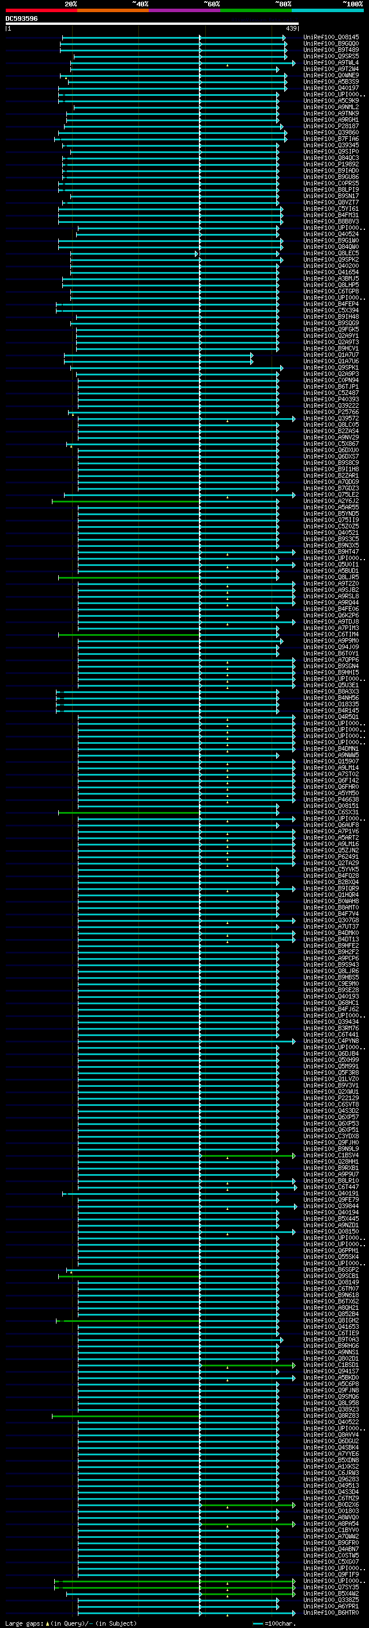Select hit UniRef100_P28187
Screen dimensions: 369x1628
tap(331, 126)
